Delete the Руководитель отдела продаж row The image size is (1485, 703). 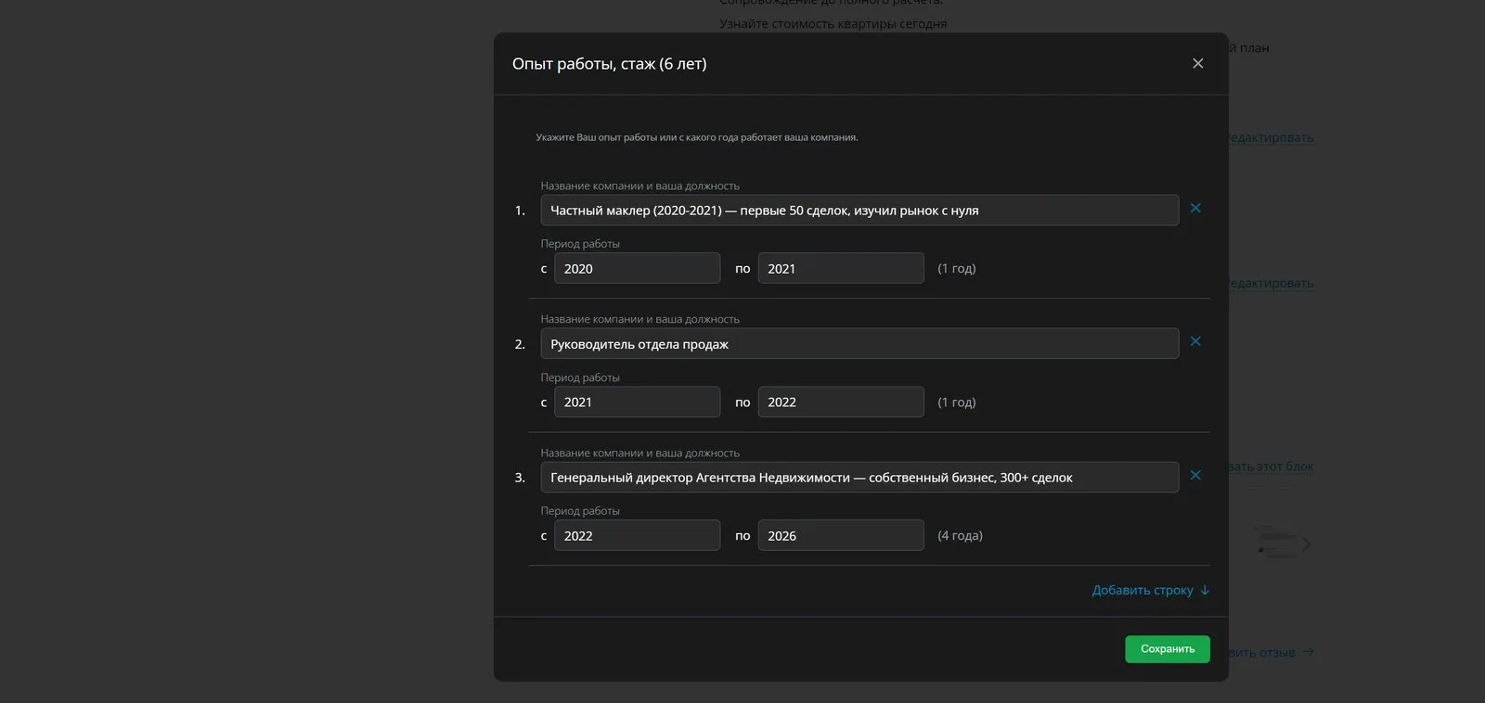tap(1195, 342)
